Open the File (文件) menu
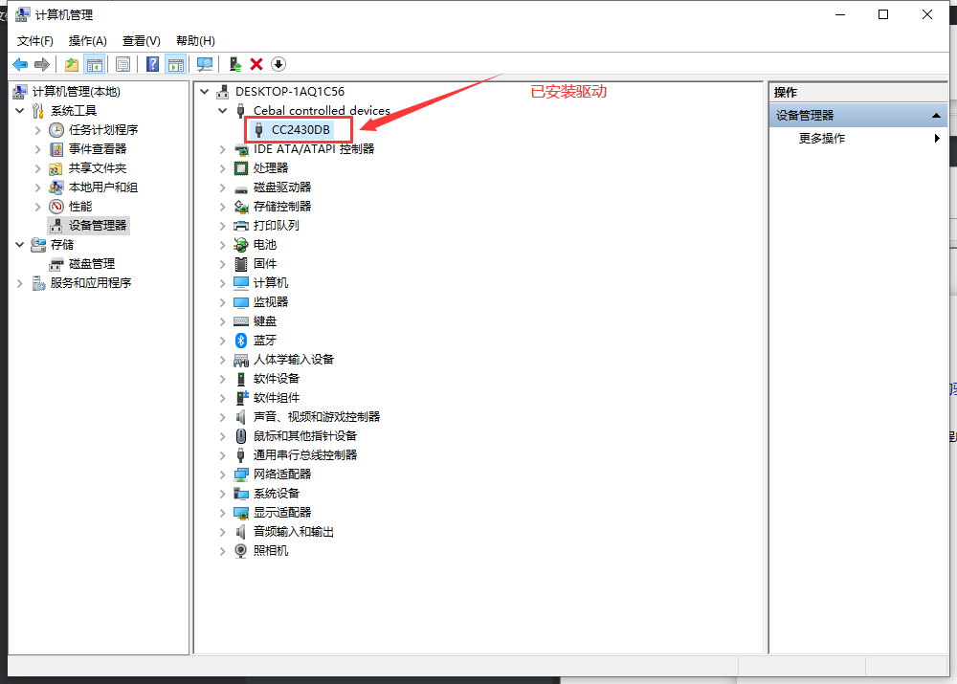 click(34, 41)
